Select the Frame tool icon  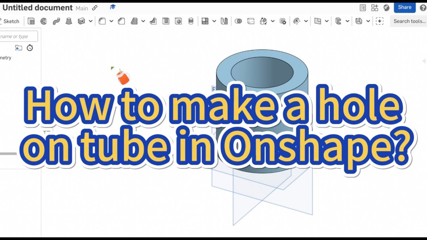click(338, 21)
